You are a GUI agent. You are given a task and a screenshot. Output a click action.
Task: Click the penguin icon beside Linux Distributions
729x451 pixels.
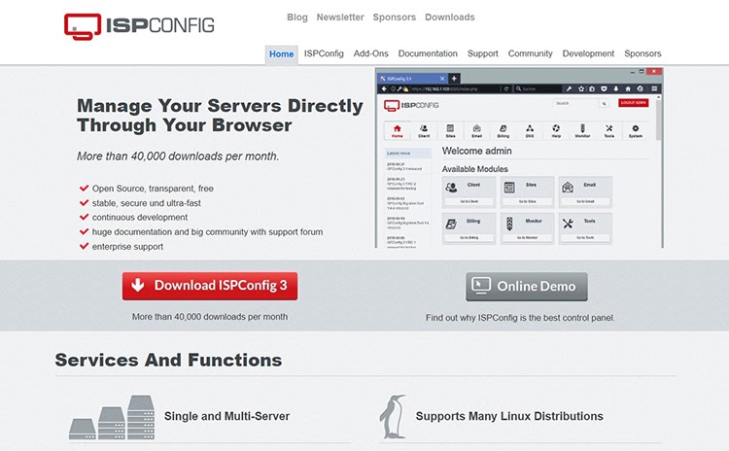coord(393,417)
